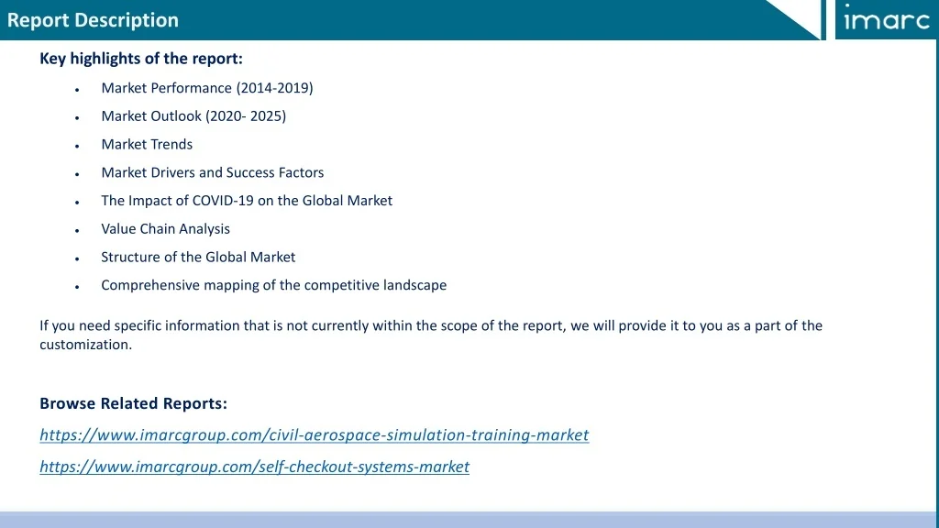Image resolution: width=939 pixels, height=528 pixels.
Task: Click the bullet dot before Value Chain Analysis
Action: [x=79, y=230]
